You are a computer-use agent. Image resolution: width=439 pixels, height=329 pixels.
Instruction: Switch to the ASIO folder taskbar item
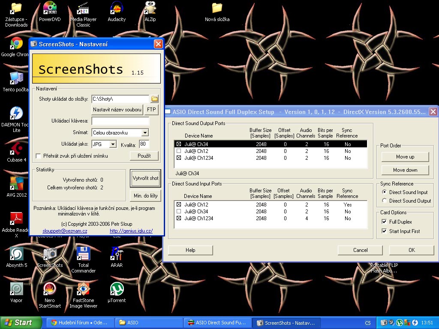click(x=149, y=323)
